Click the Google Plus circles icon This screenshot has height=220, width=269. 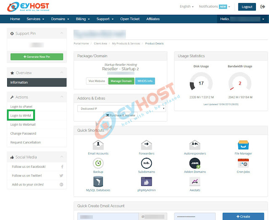61,184
